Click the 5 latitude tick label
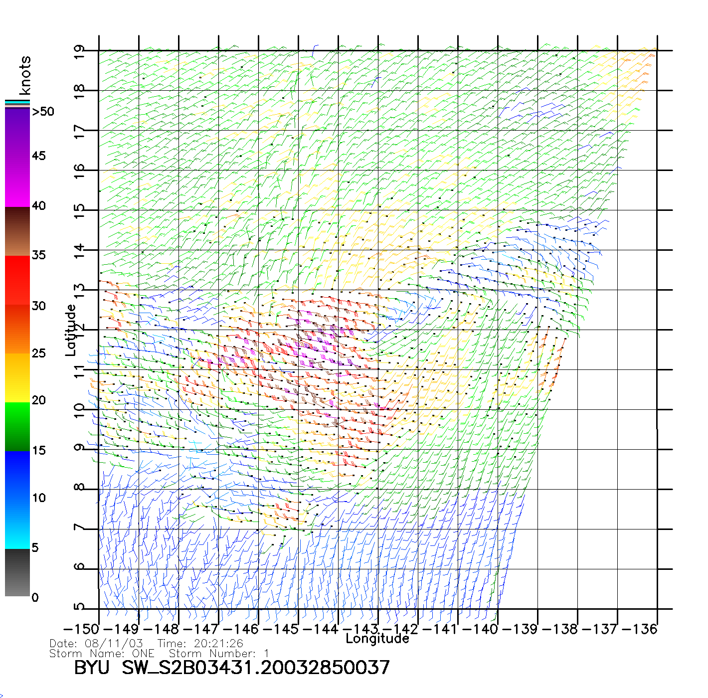This screenshot has height=698, width=708. [x=79, y=607]
